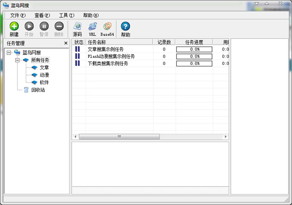Open the 工具 menu

(67, 15)
